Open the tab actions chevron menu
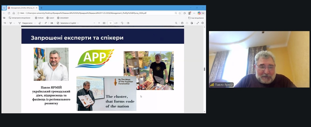 pyautogui.click(x=4, y=8)
